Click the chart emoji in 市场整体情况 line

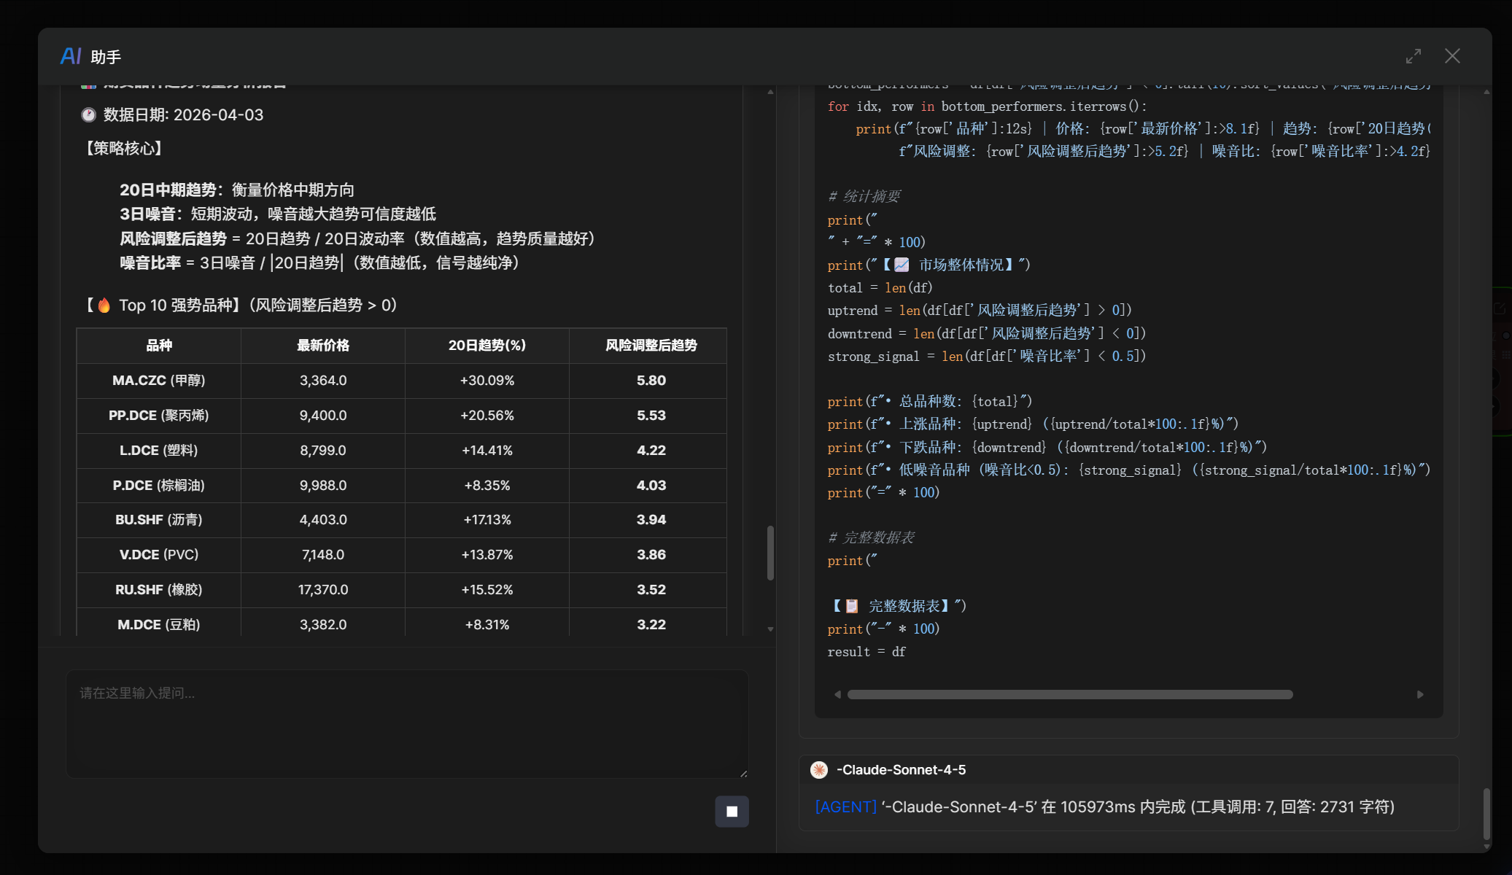coord(902,265)
